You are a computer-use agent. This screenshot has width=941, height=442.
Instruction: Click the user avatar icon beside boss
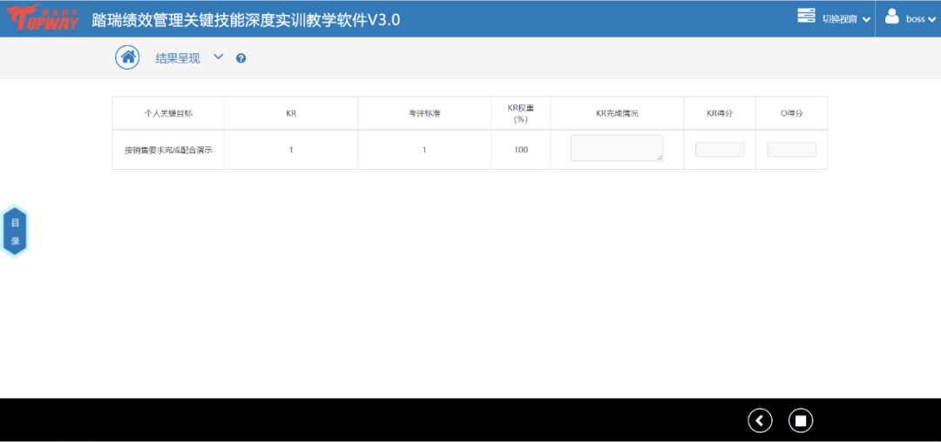pos(892,17)
